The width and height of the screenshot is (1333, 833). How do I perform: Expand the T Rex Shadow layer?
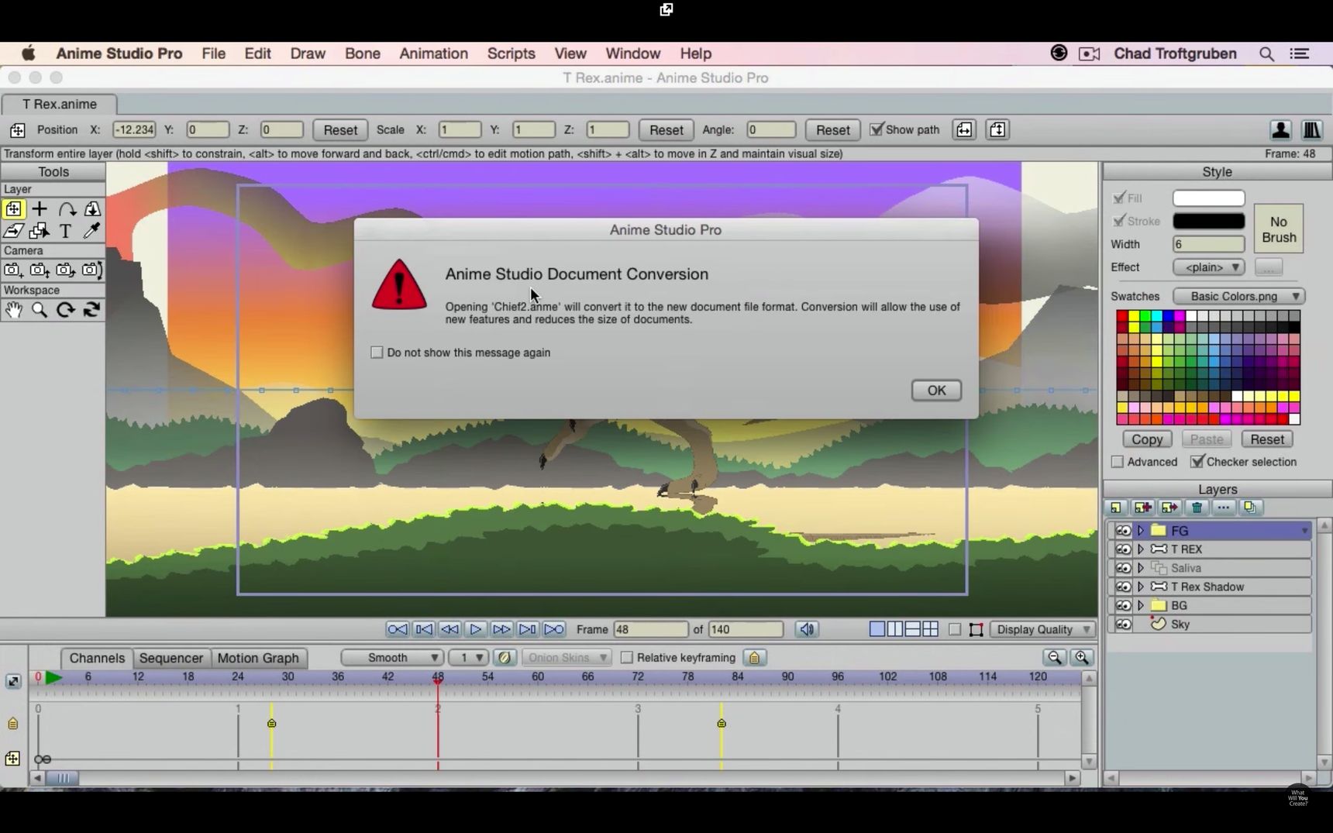[1141, 587]
